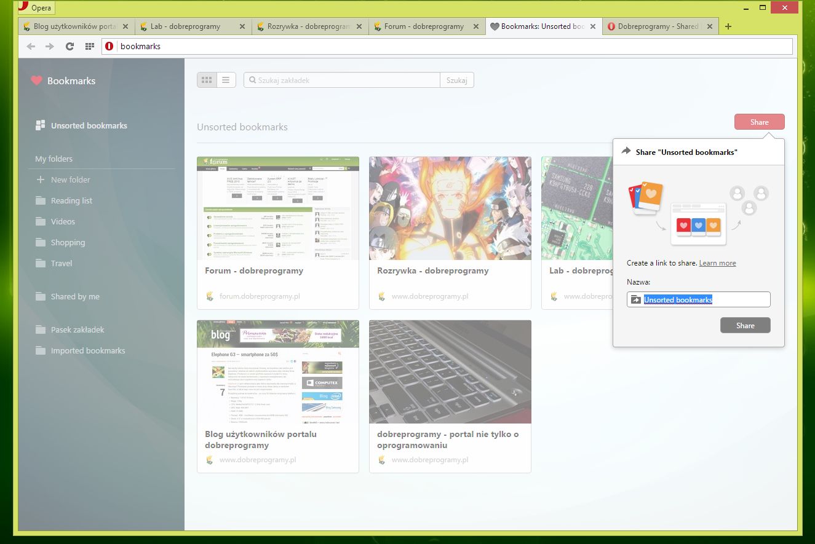Click forum.dobreprogramy.pl URL text
The width and height of the screenshot is (815, 544).
pos(260,296)
